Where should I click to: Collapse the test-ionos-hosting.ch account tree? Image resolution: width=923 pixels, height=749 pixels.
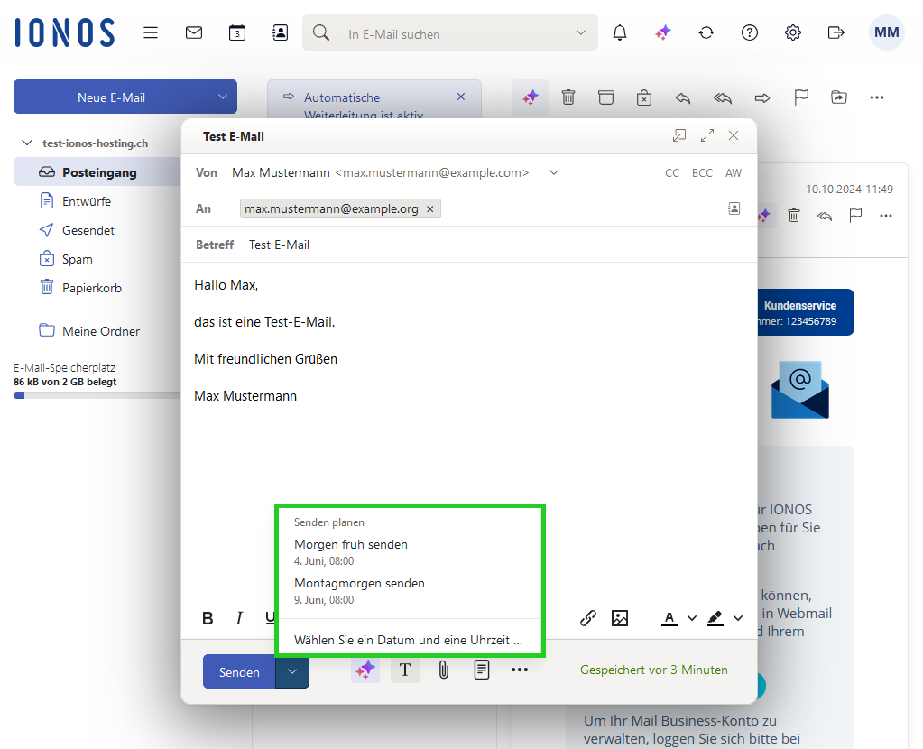click(27, 143)
